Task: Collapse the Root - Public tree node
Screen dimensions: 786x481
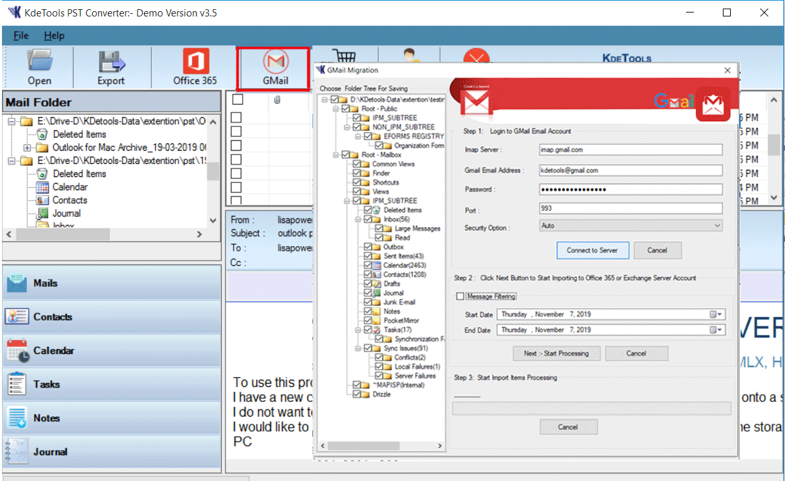Action: click(x=336, y=109)
